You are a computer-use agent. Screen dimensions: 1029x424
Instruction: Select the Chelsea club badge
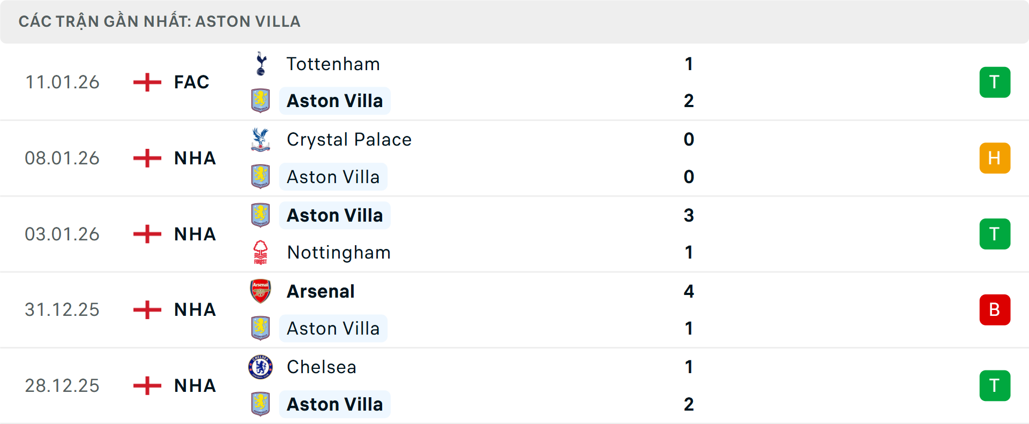tap(261, 367)
